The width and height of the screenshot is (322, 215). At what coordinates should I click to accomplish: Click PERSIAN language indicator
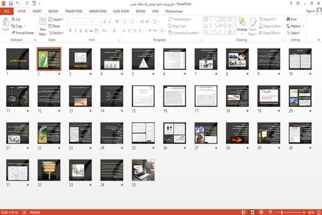coord(35,212)
